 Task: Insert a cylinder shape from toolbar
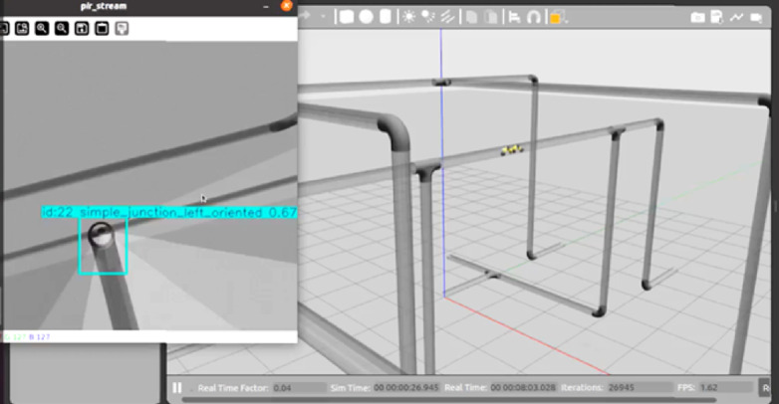[x=386, y=17]
